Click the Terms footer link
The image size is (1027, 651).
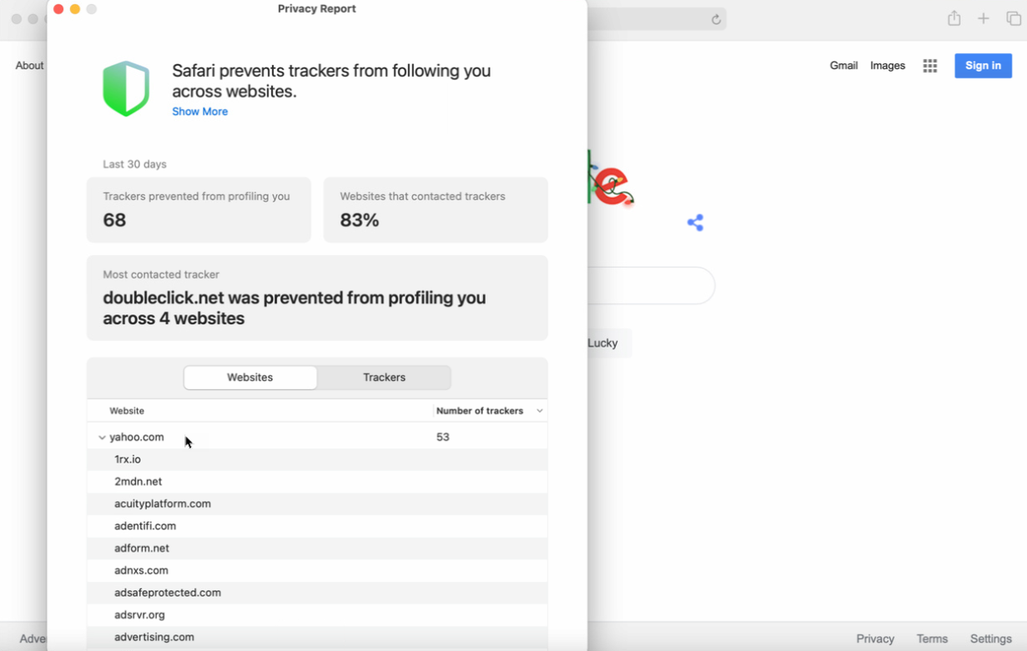click(x=932, y=638)
